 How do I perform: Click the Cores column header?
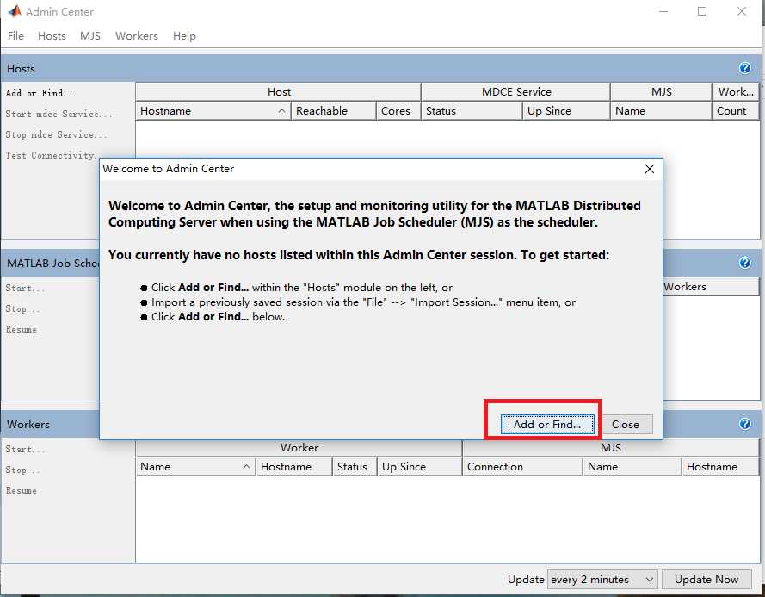coord(398,111)
